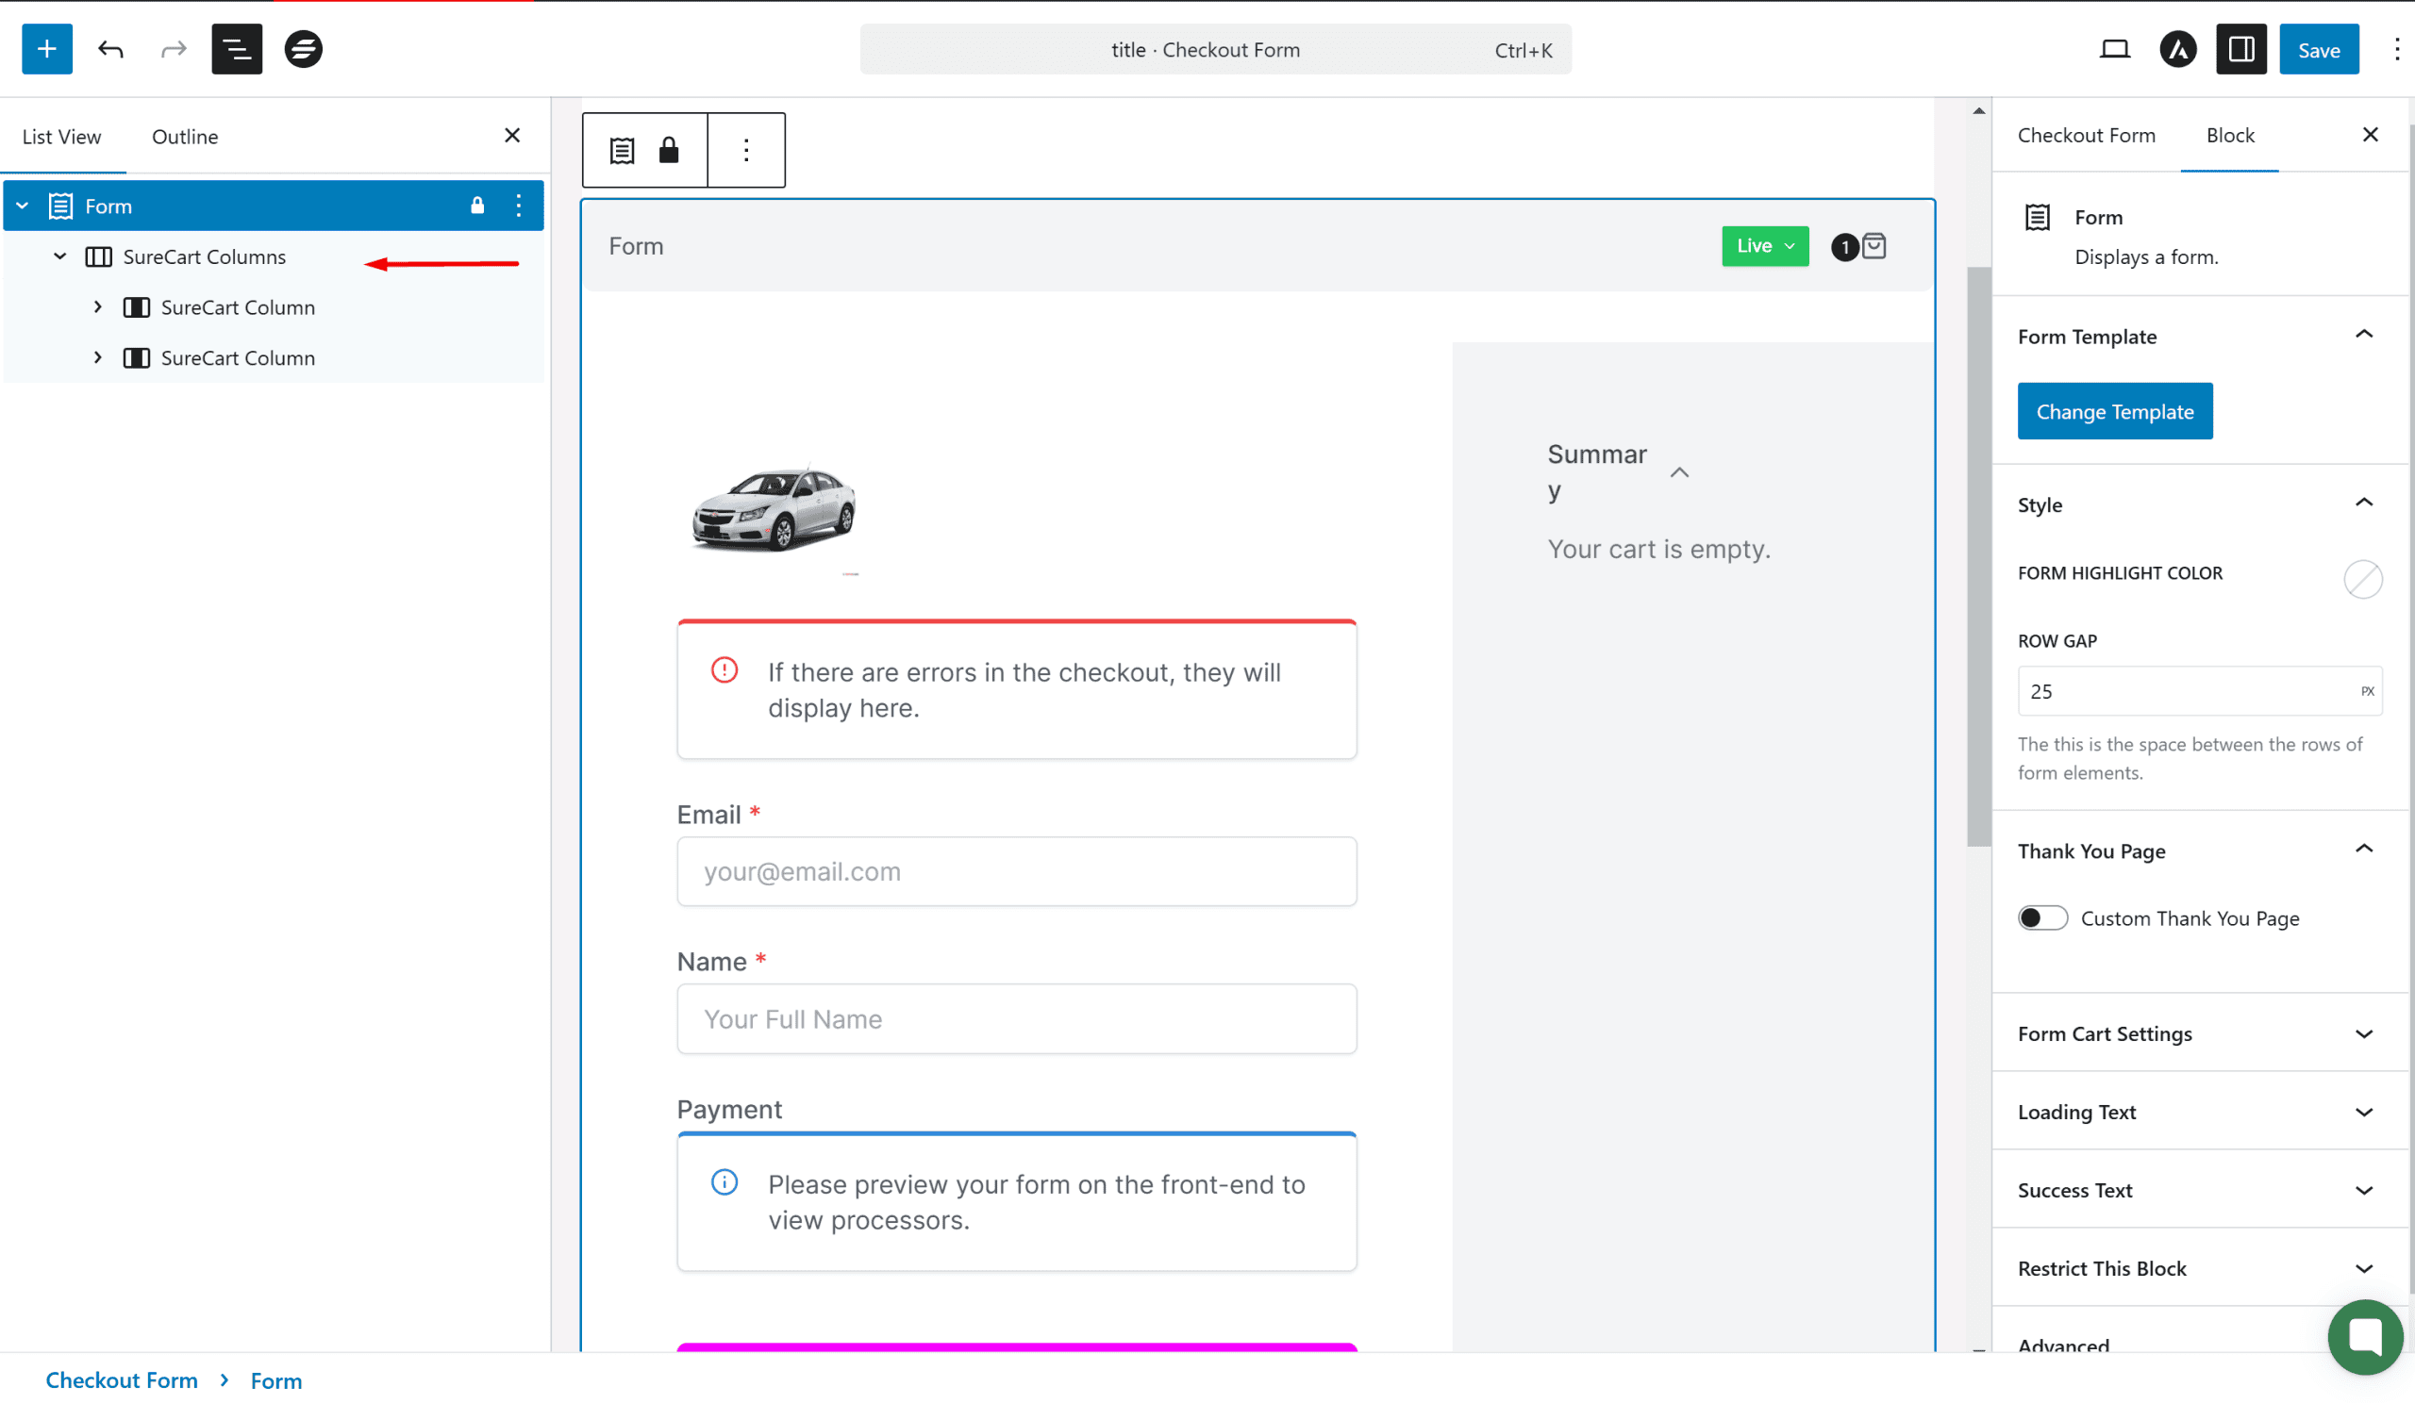Open the Live mode dropdown
The image size is (2415, 1403).
(x=1764, y=246)
